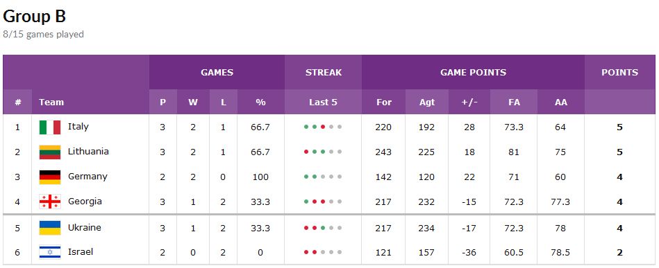The image size is (659, 268).
Task: Click Italy's Last 5 streak dots
Action: (323, 127)
